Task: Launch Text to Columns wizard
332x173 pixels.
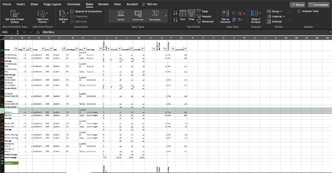Action: pyautogui.click(x=225, y=17)
